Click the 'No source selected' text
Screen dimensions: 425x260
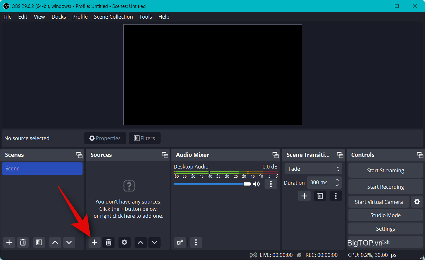pos(27,138)
